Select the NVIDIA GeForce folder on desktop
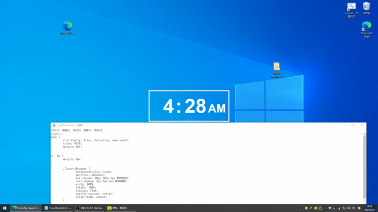378x212 pixels. click(x=276, y=70)
